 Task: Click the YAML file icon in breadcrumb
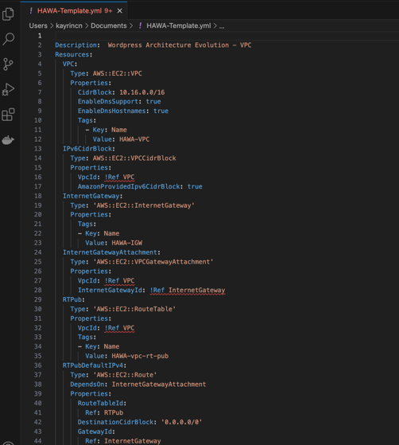click(140, 25)
